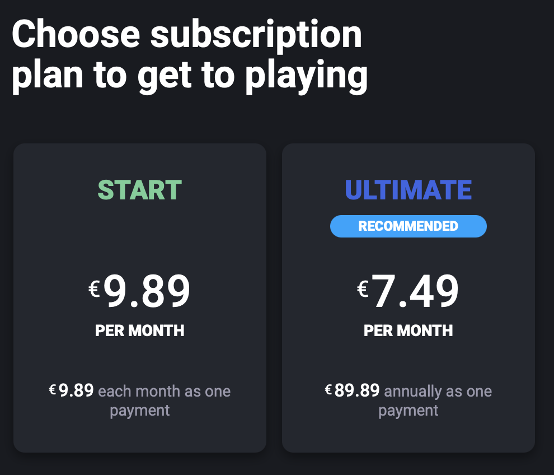Click the €89.89 annual amount
This screenshot has width=554, height=475.
click(352, 390)
